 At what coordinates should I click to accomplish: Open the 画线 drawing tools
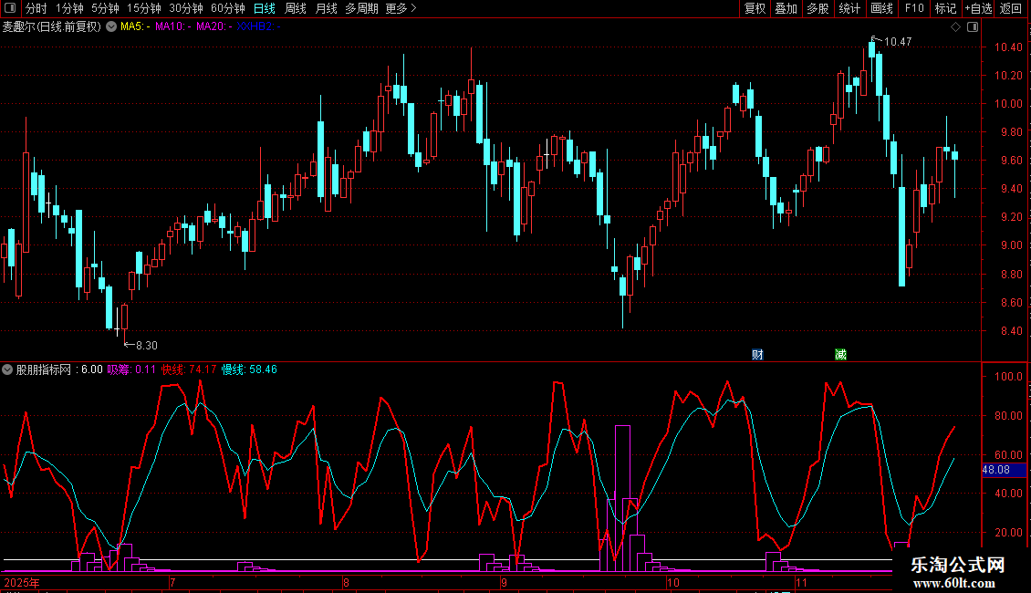pyautogui.click(x=881, y=8)
